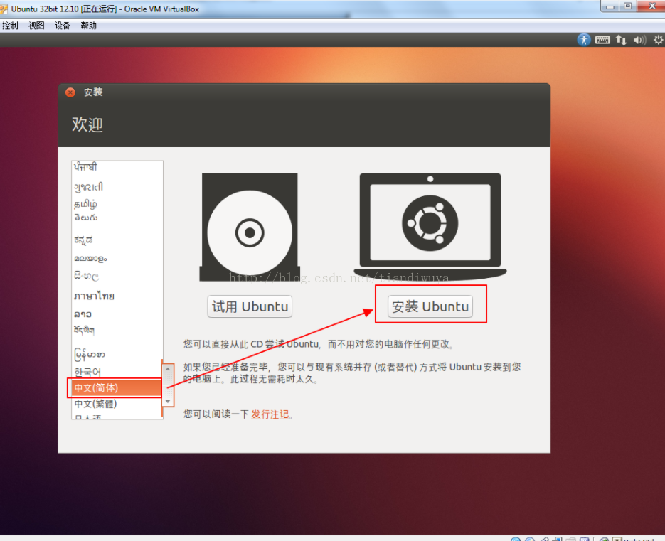
Task: Open the 帮助 menu
Action: (89, 26)
